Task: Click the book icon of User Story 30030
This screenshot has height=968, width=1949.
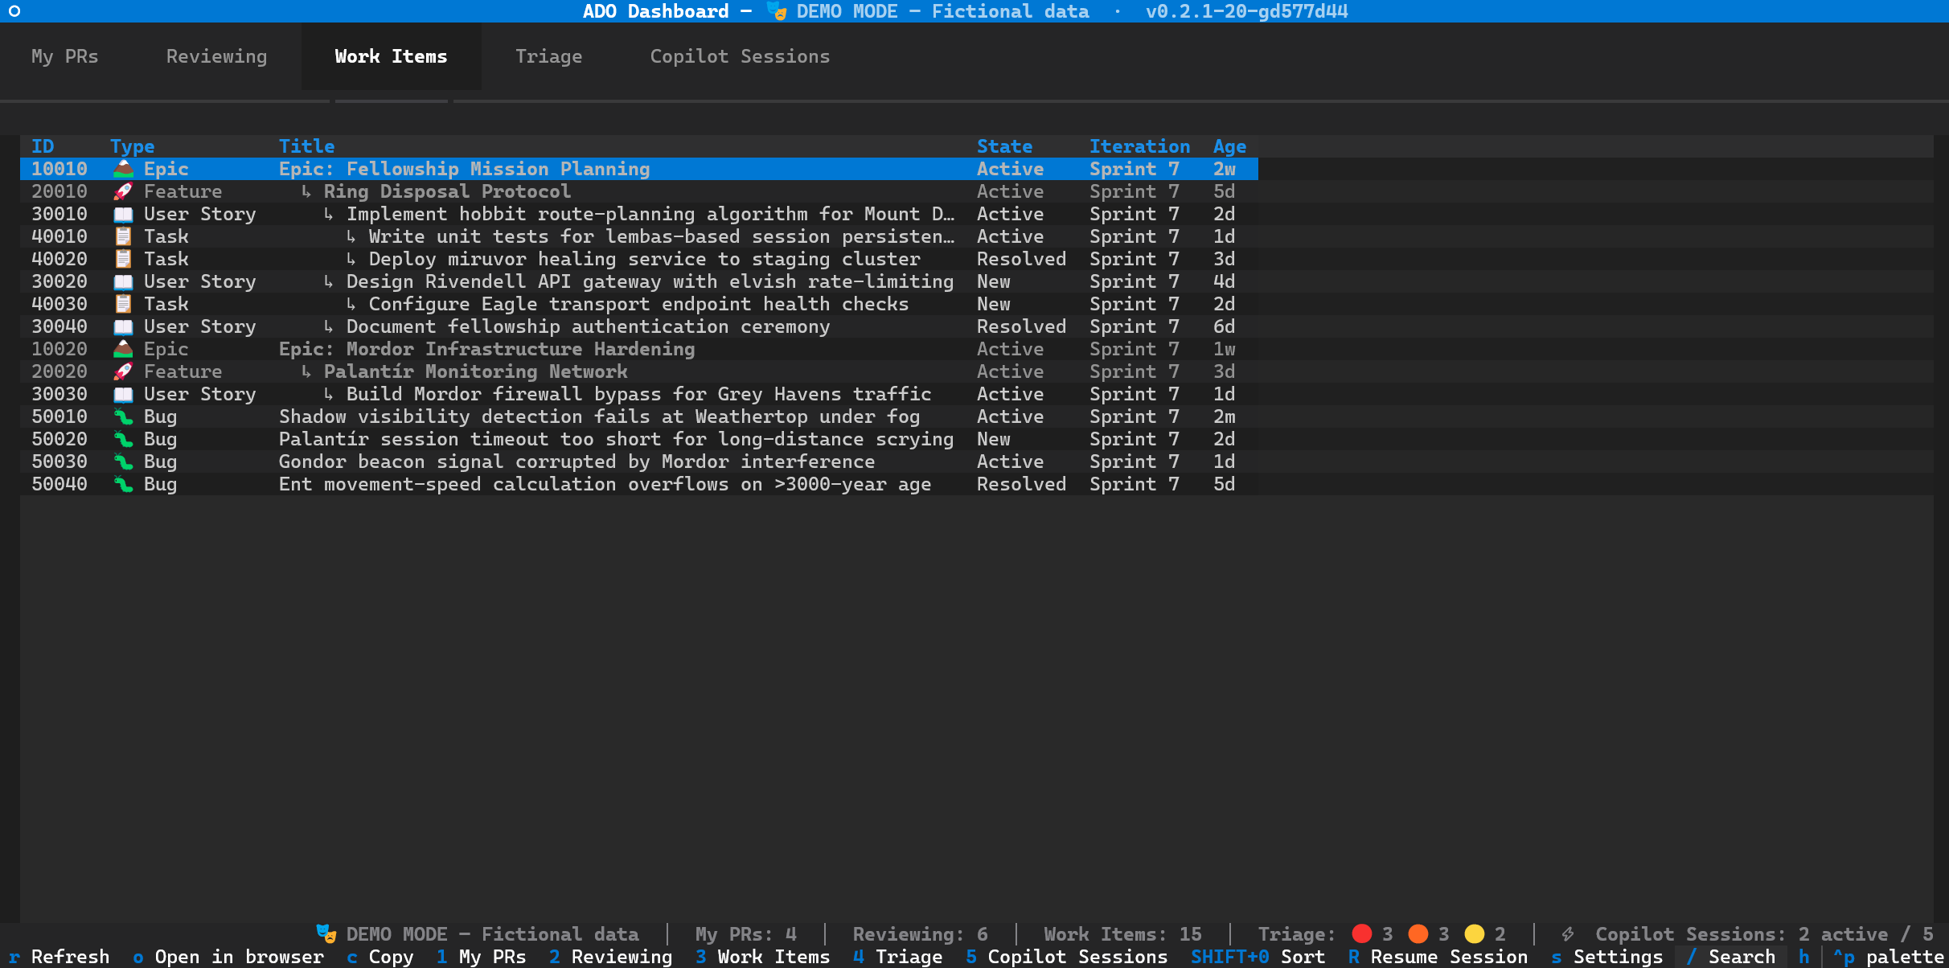Action: pyautogui.click(x=123, y=394)
